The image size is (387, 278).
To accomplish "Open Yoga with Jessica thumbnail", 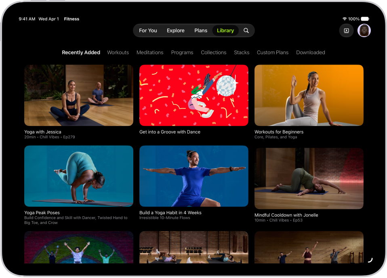I will [x=79, y=95].
